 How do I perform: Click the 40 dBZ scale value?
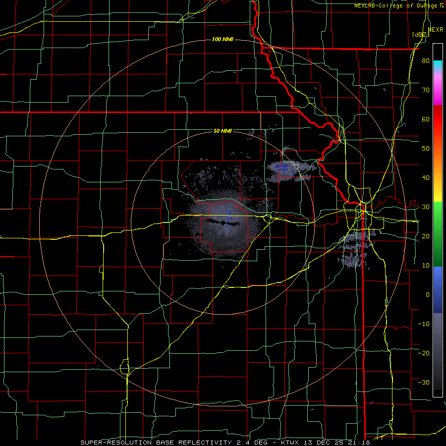[x=426, y=178]
